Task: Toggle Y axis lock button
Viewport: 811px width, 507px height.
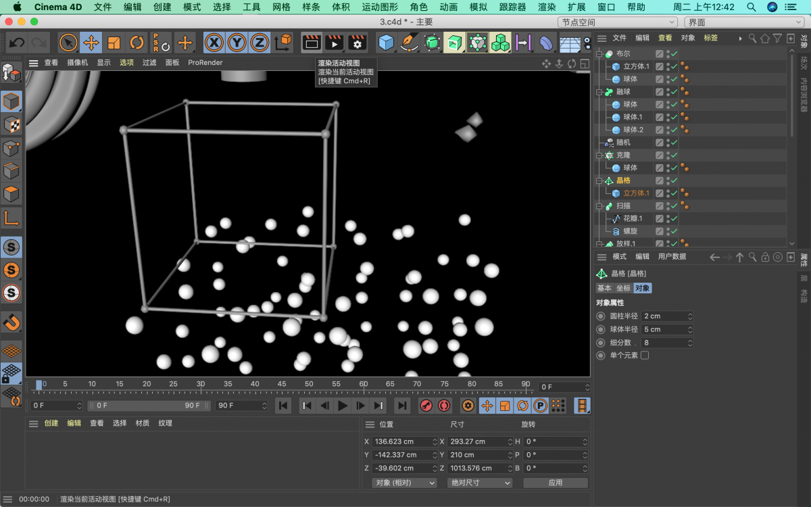Action: (237, 43)
